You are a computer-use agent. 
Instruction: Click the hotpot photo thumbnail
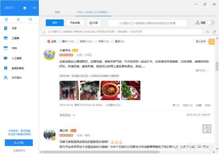point(110,90)
